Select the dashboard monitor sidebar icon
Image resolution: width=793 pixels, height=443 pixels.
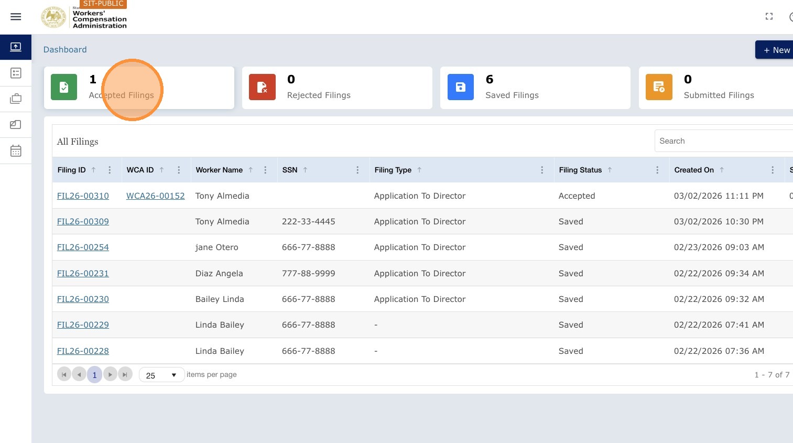[16, 47]
